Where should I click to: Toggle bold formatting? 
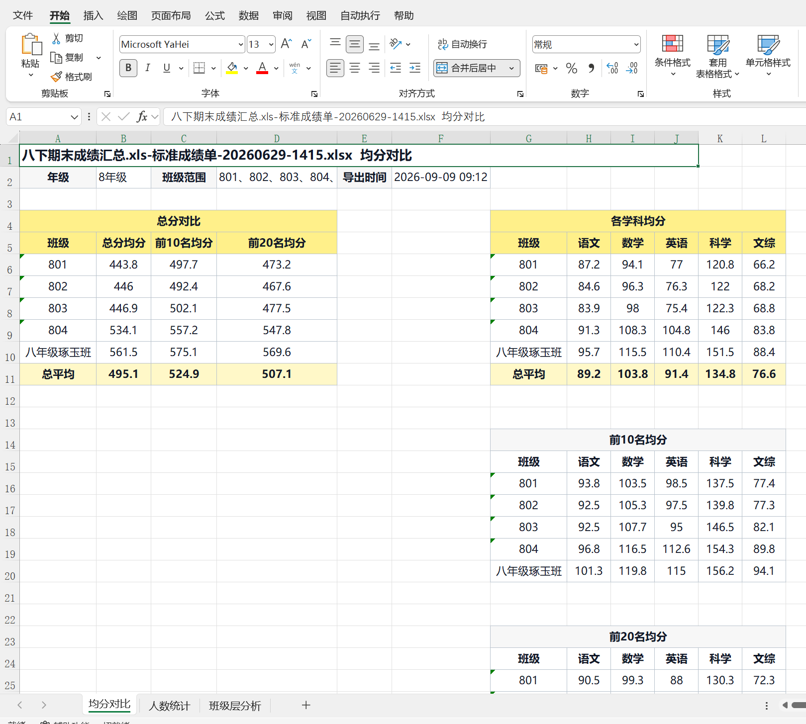click(x=128, y=68)
